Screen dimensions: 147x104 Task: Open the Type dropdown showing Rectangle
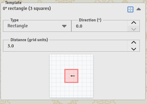coord(37,26)
